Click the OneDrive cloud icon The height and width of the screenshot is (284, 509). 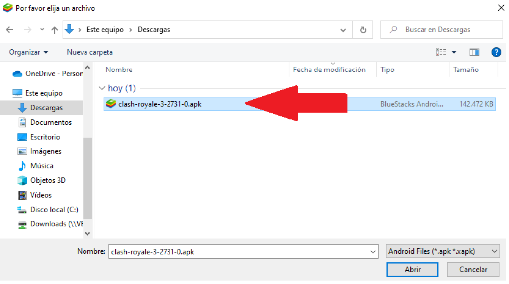pos(17,74)
